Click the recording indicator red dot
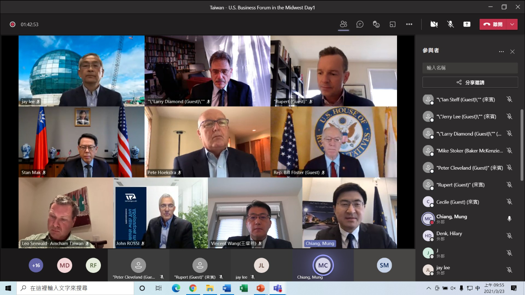 [x=13, y=24]
